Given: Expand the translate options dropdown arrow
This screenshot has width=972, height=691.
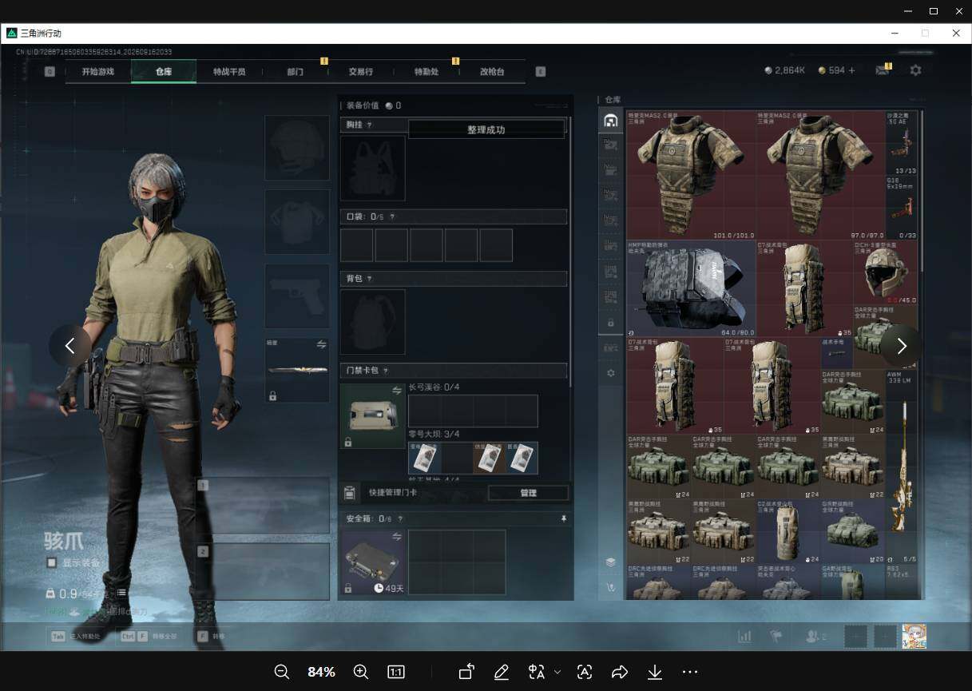Looking at the screenshot, I should tap(557, 672).
